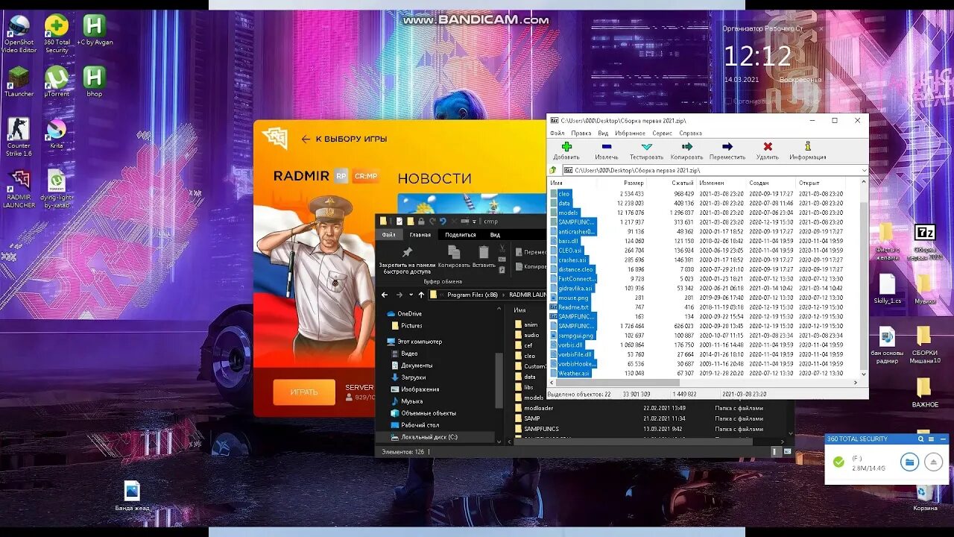Expand breadcrumb chevron after Program Files (x86)

click(505, 295)
